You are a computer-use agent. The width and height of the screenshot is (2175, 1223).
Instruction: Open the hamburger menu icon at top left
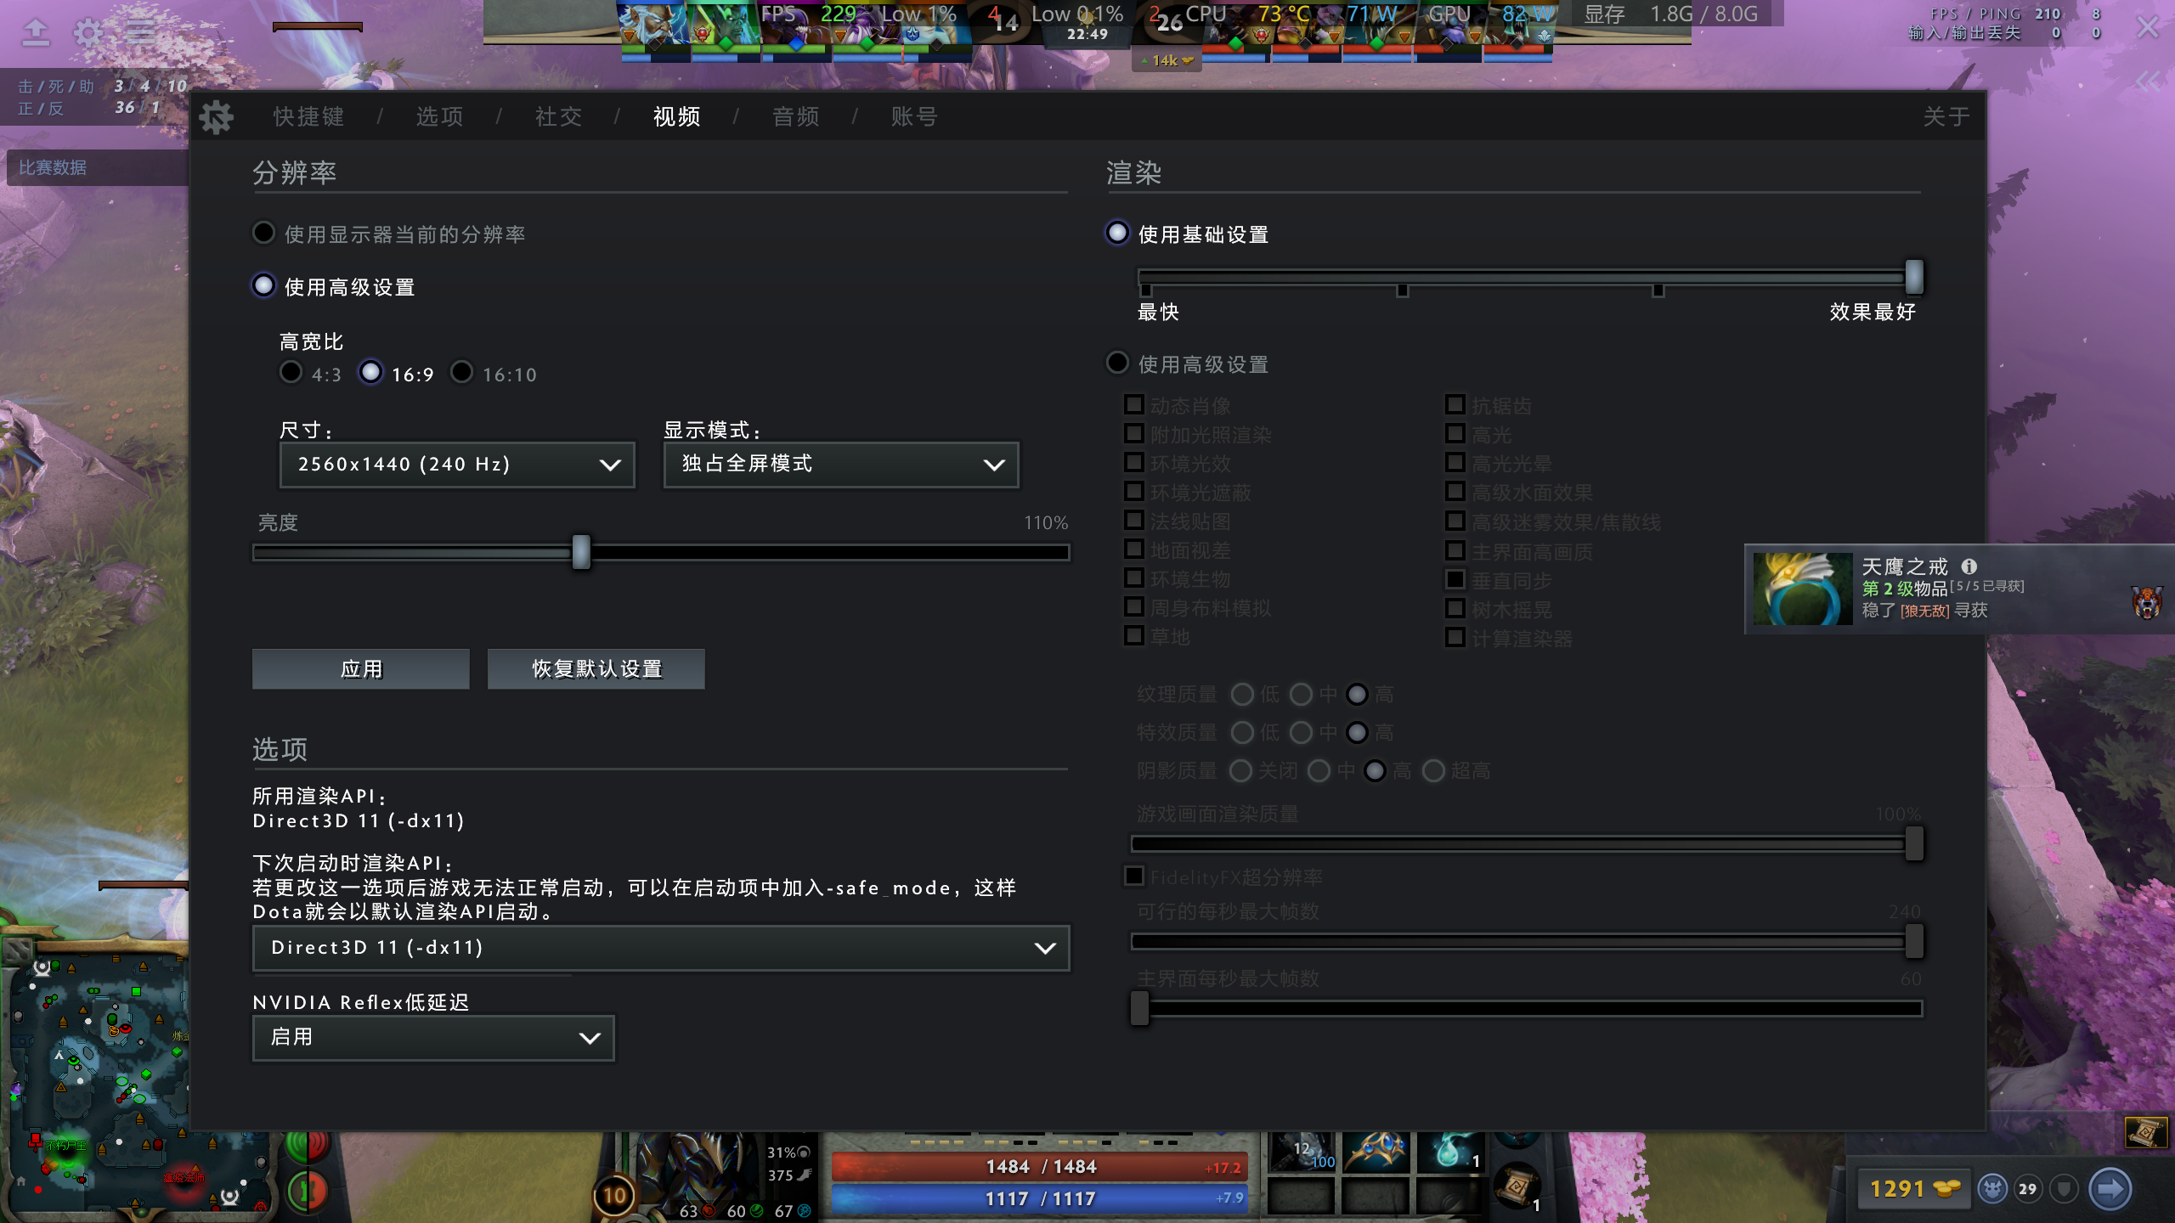[141, 32]
